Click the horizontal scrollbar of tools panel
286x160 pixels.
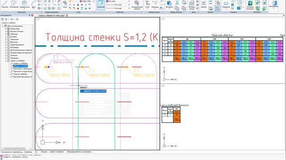point(15,148)
